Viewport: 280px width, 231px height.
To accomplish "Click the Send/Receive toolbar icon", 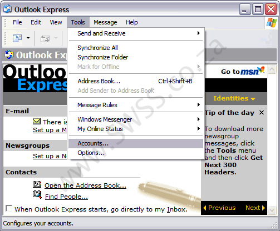I will point(45,38).
